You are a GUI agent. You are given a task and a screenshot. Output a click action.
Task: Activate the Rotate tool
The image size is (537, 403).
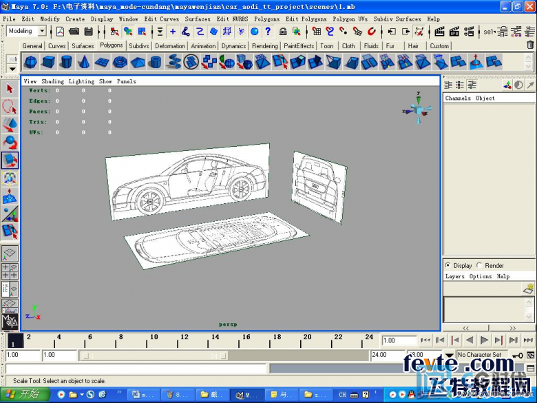10,143
